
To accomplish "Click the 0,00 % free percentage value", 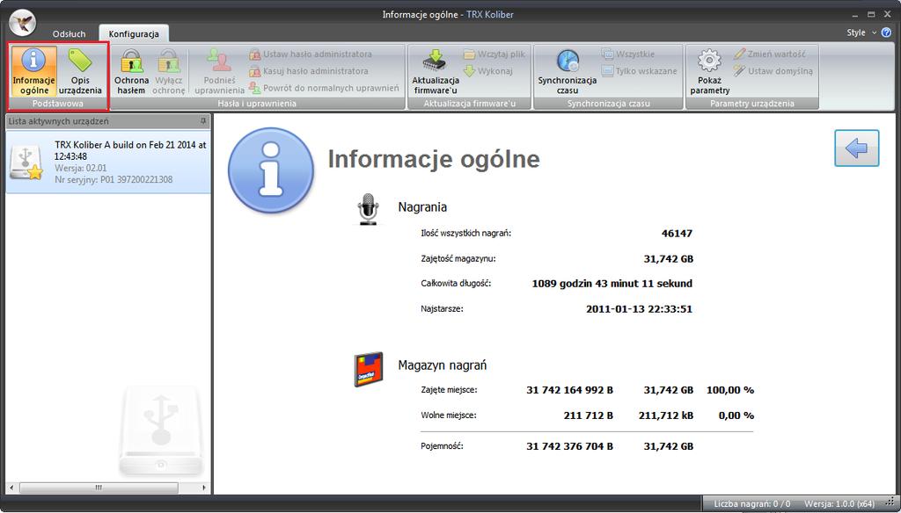I will click(x=736, y=415).
